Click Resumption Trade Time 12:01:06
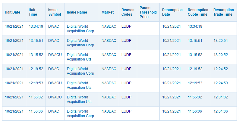 pyautogui.click(x=221, y=111)
